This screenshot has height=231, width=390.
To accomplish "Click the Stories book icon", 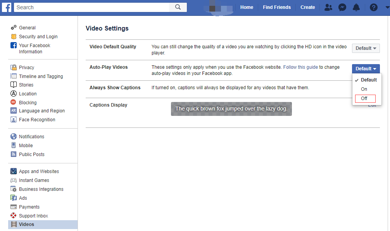I will (14, 85).
